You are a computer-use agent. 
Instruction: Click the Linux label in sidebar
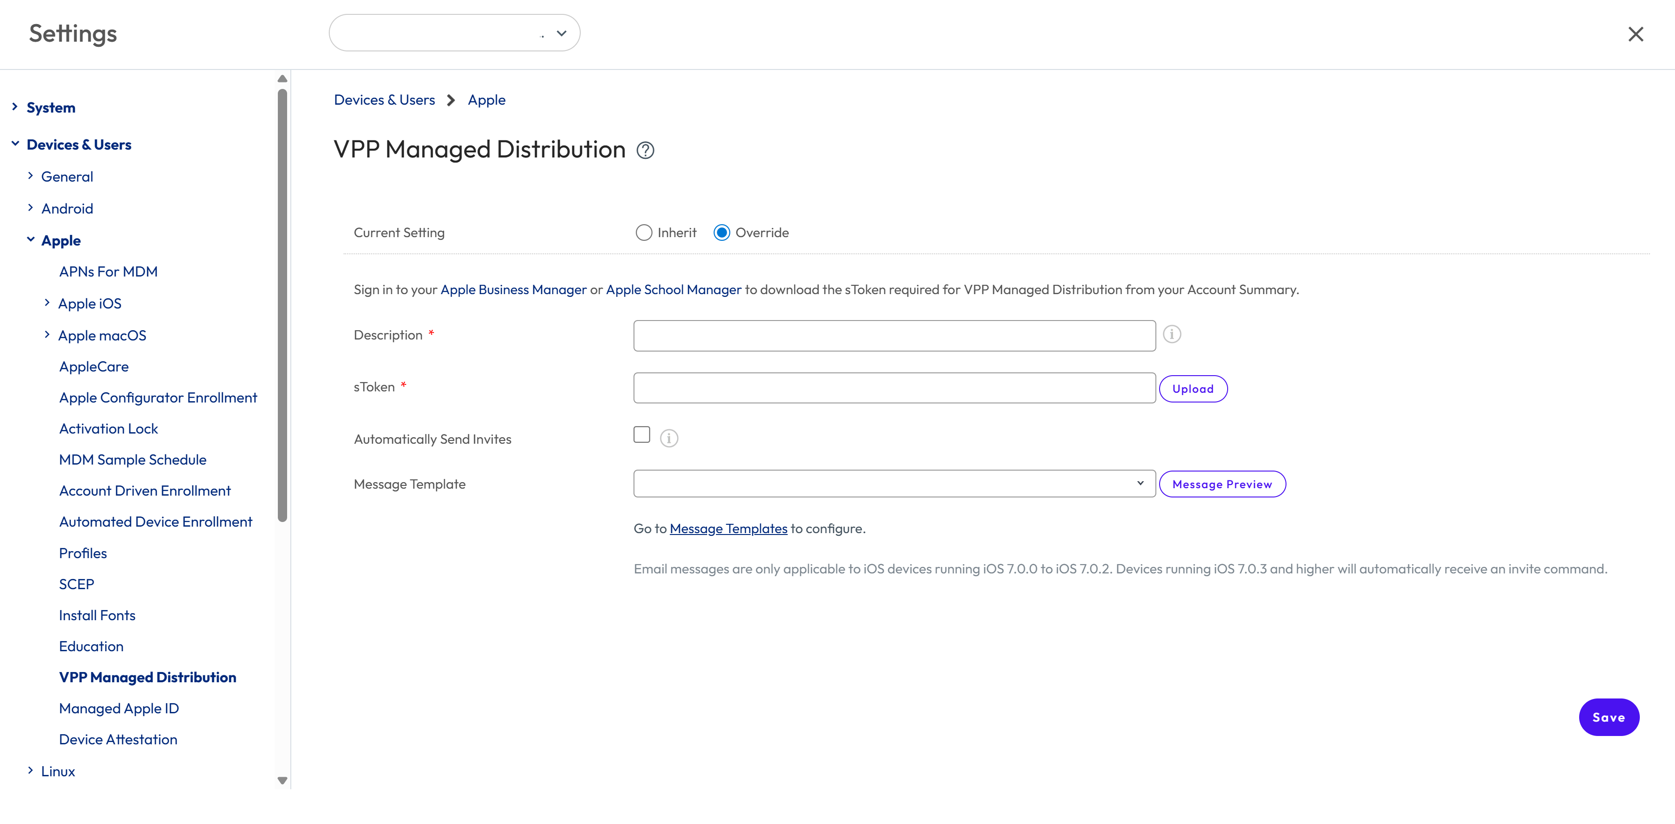point(58,771)
